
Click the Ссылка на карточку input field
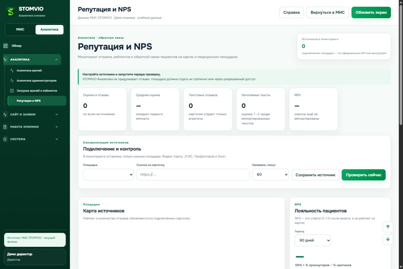(x=193, y=175)
